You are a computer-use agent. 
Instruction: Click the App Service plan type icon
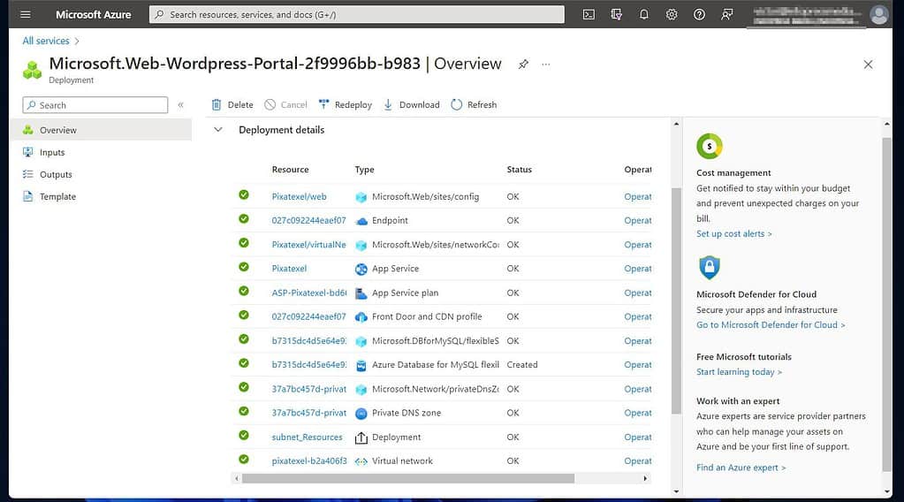361,293
